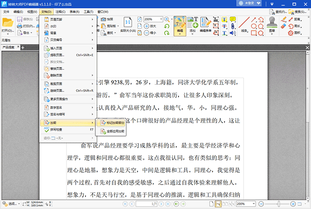The height and width of the screenshot is (209, 311).
Task: Add a new tab with plus button
Action: (x=23, y=47)
